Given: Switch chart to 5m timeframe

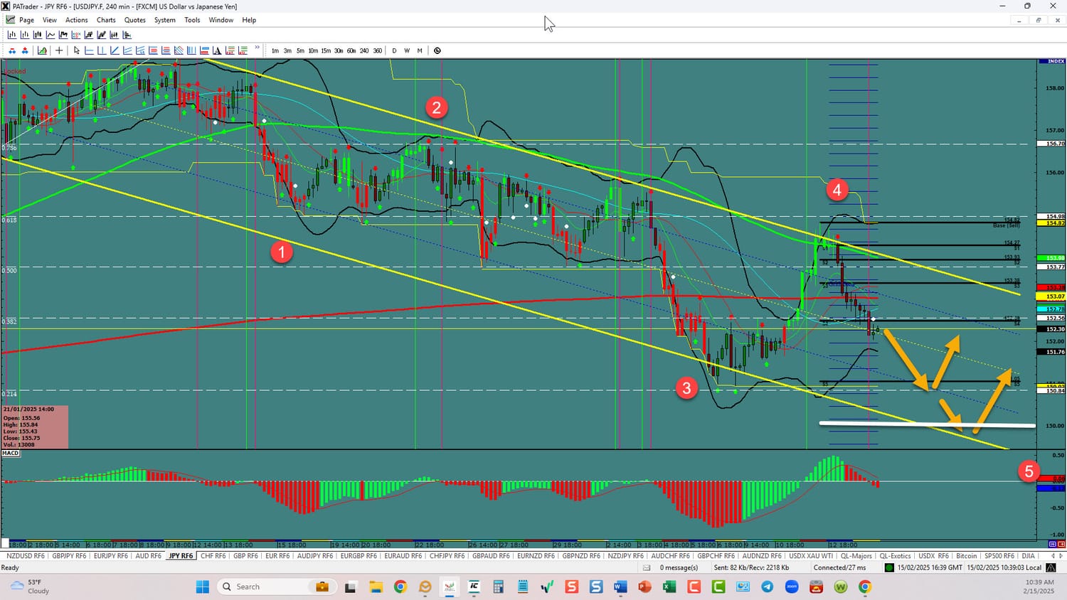Looking at the screenshot, I should tap(300, 50).
